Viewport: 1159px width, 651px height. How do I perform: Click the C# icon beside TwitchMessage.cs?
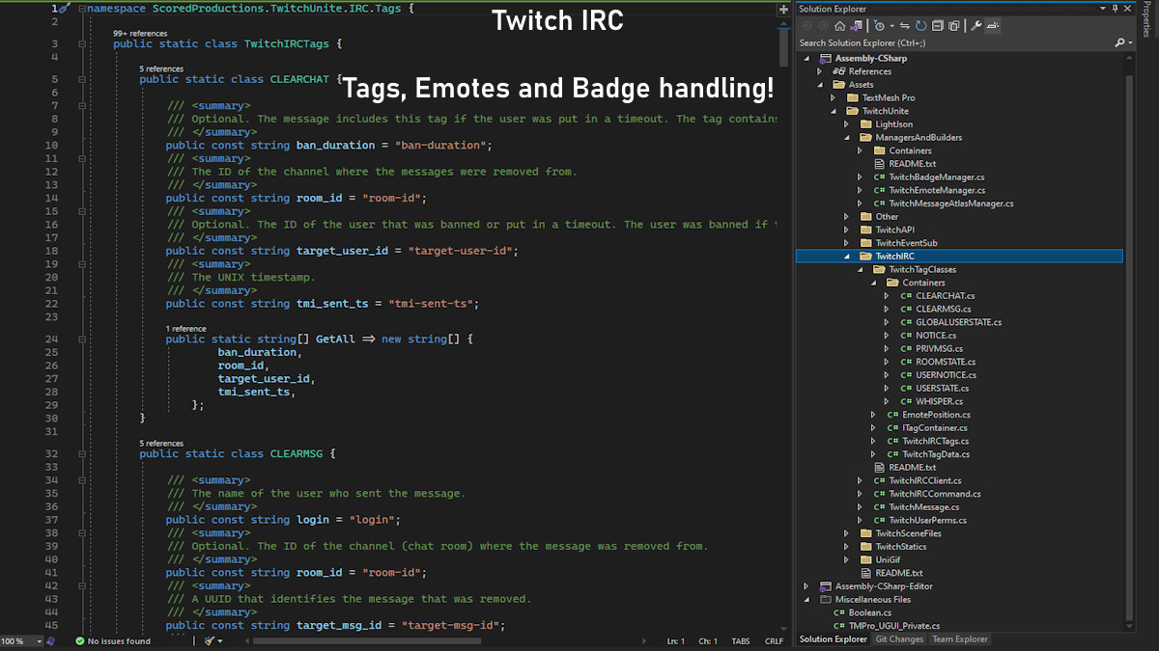click(880, 506)
